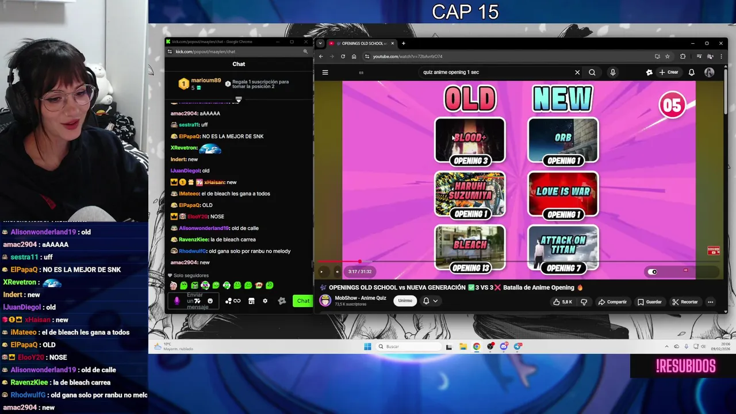Open the 7TV emote menu

click(x=197, y=301)
